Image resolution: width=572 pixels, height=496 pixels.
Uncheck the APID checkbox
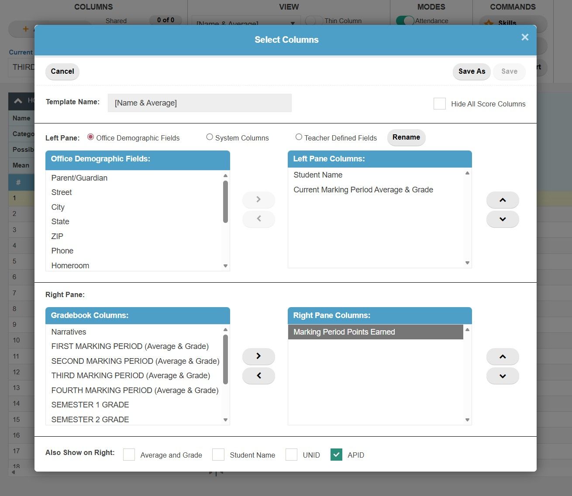tap(336, 455)
